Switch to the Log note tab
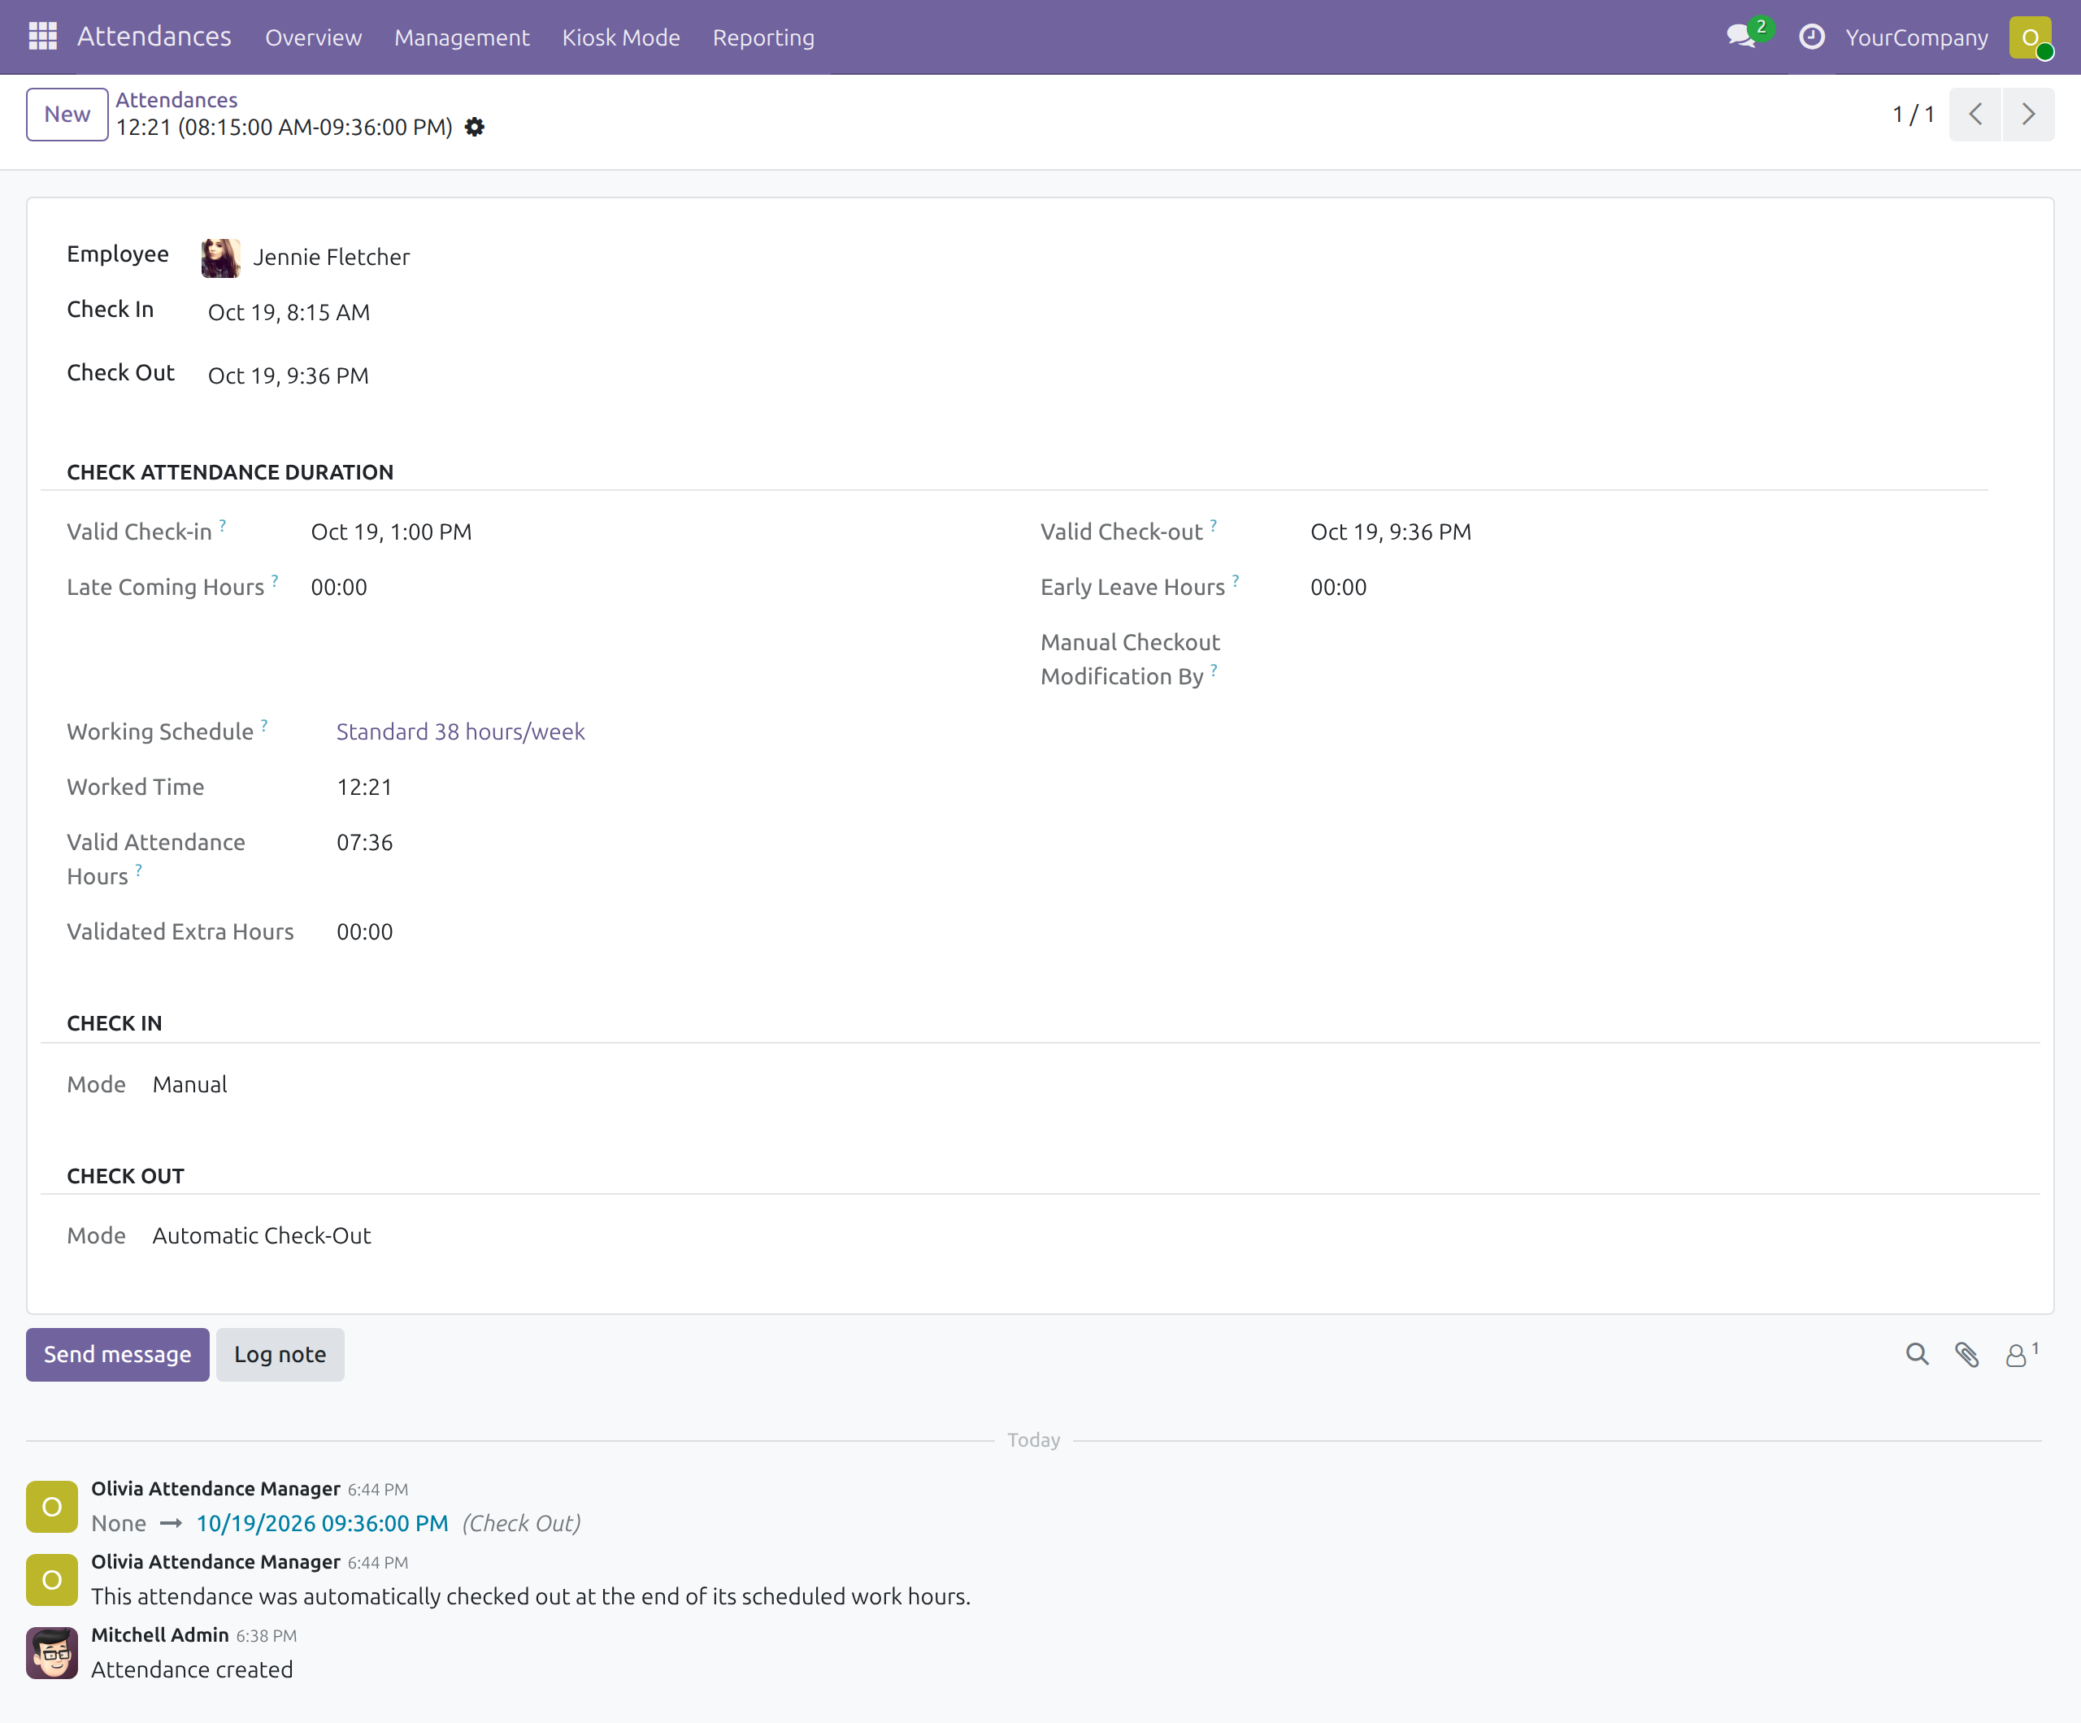The image size is (2081, 1723). pos(280,1354)
